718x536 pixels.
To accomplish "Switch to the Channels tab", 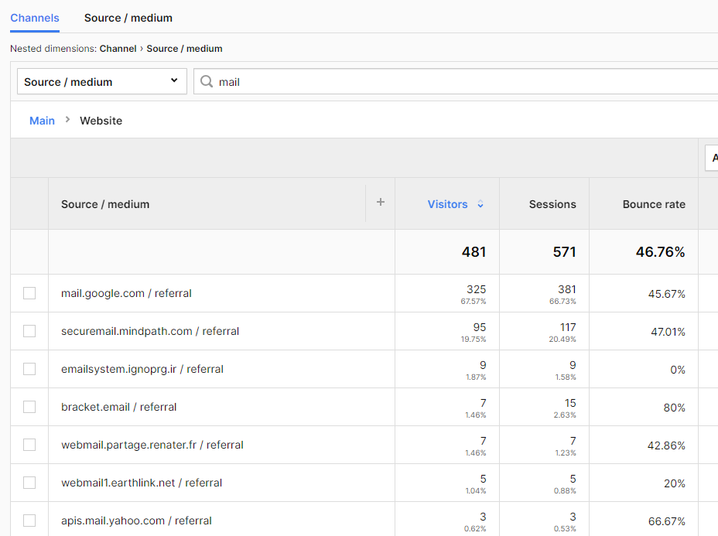I will pyautogui.click(x=35, y=18).
